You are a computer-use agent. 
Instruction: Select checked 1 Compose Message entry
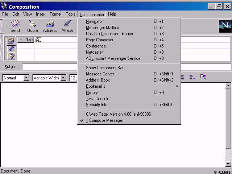(x=129, y=120)
